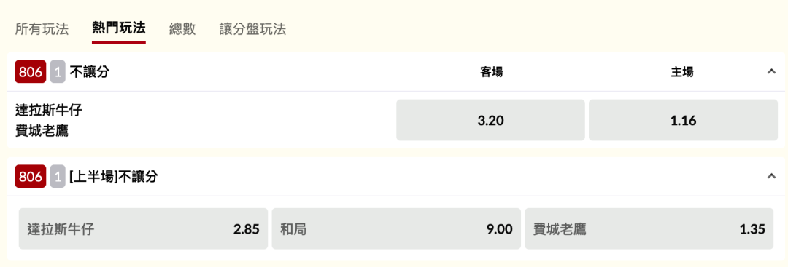Select the 熱門玩法 tab
Viewport: 788px width, 267px height.
pos(119,28)
